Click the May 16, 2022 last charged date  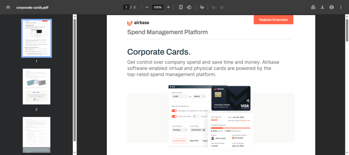pos(238,146)
